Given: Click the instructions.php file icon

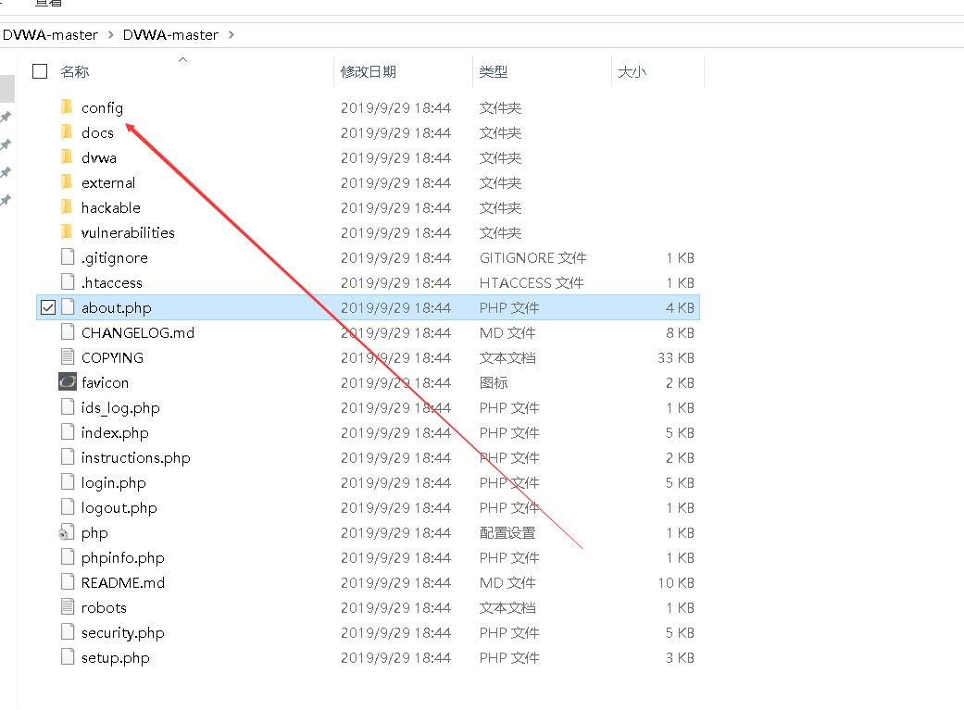Looking at the screenshot, I should point(68,457).
